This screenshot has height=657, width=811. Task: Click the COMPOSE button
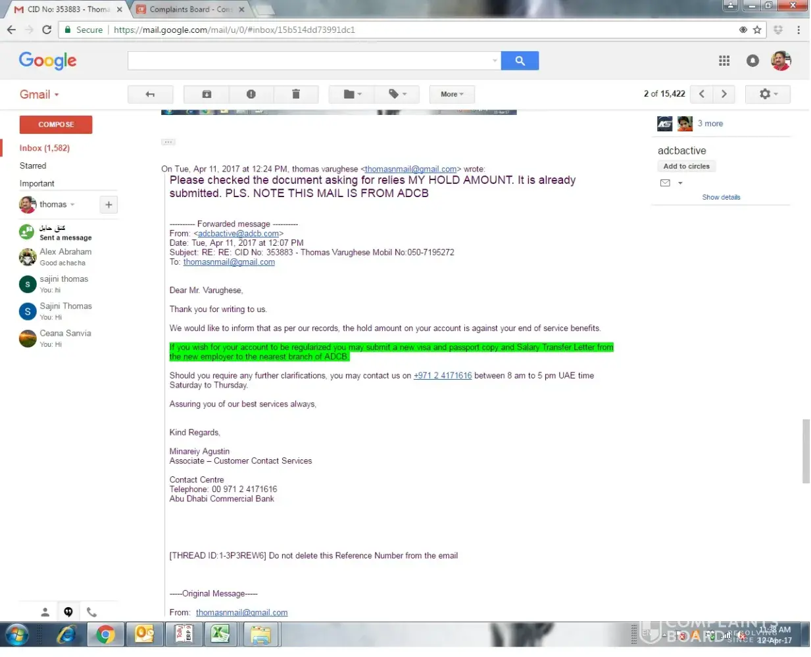(56, 124)
